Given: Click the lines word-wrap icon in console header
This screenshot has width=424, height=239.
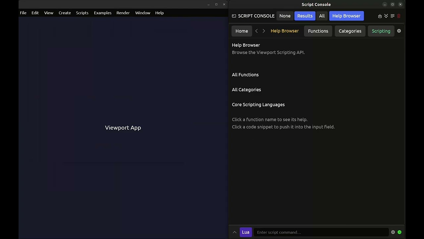Looking at the screenshot, I should [393, 16].
